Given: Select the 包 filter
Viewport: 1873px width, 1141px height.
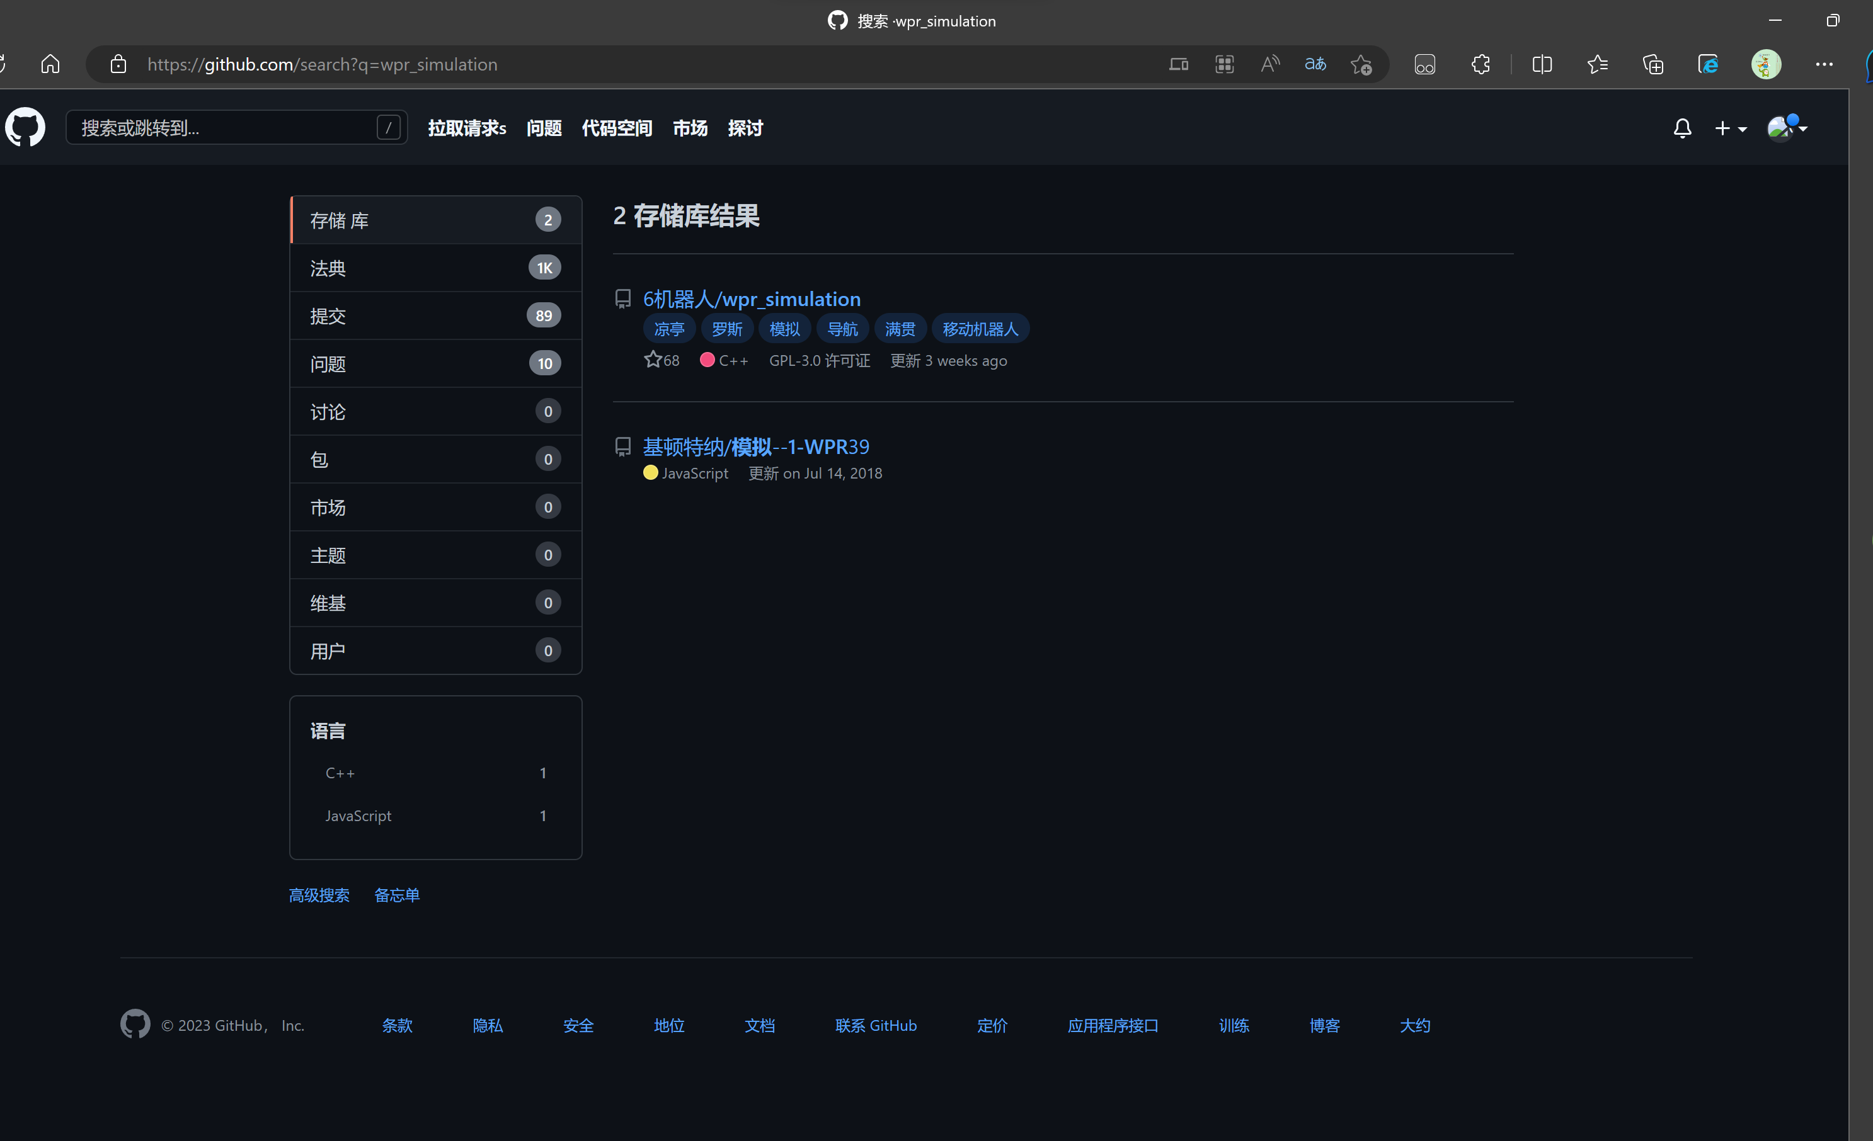Looking at the screenshot, I should [x=435, y=459].
